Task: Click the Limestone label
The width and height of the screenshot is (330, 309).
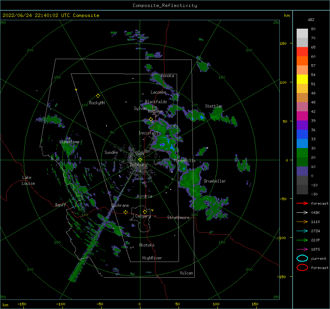Action: [69, 142]
